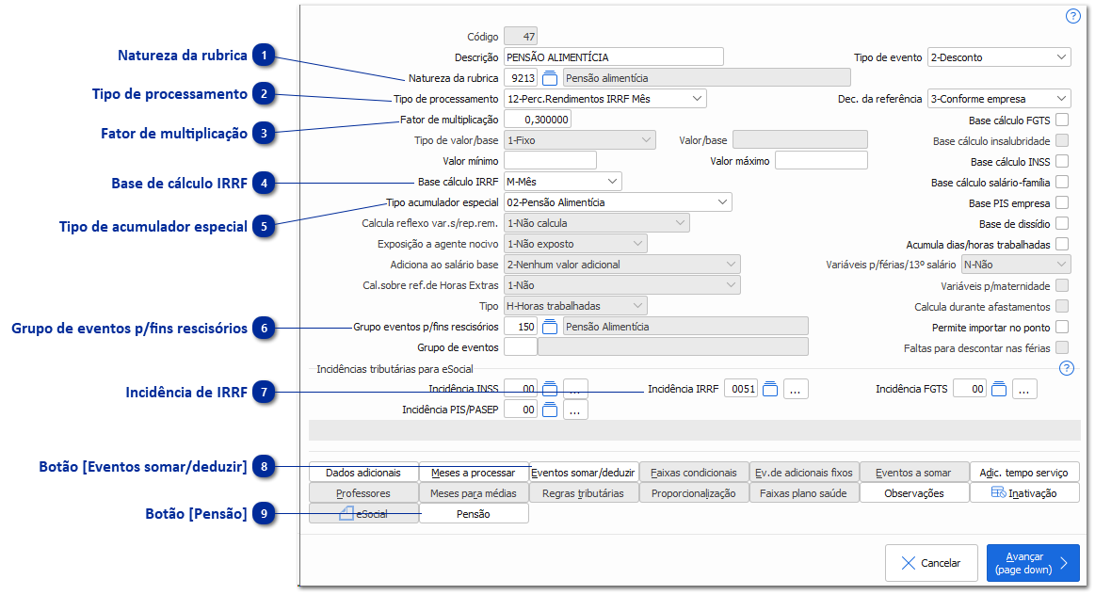Click the Cancelar button
1095x595 pixels.
[x=931, y=563]
